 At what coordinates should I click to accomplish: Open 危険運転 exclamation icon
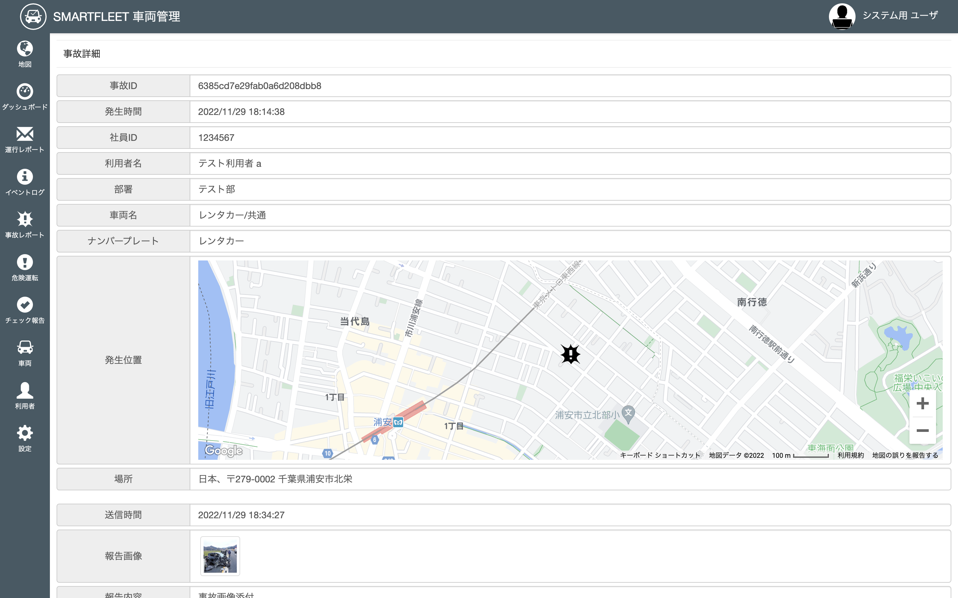pyautogui.click(x=25, y=262)
